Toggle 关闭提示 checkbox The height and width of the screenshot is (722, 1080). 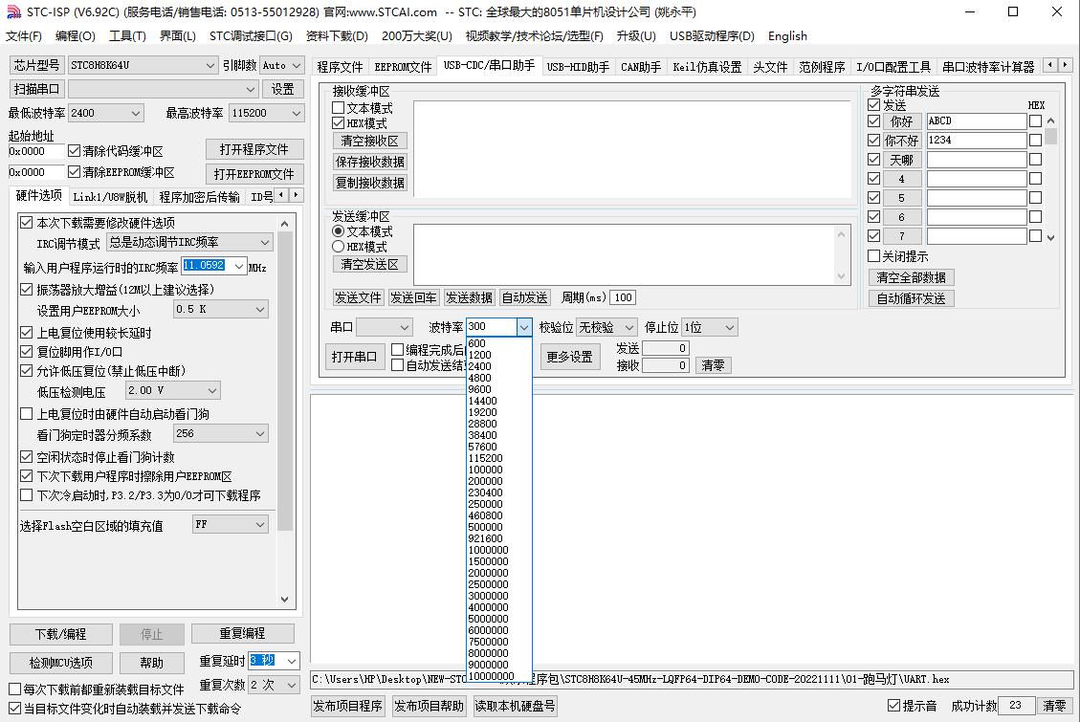[x=874, y=256]
